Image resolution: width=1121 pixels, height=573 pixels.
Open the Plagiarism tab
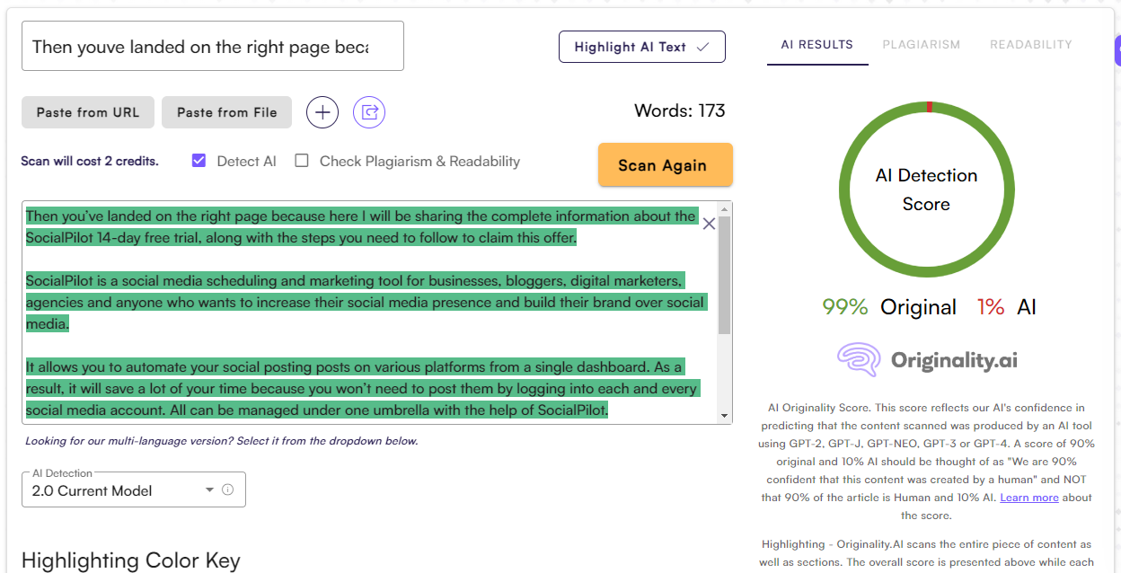point(922,44)
